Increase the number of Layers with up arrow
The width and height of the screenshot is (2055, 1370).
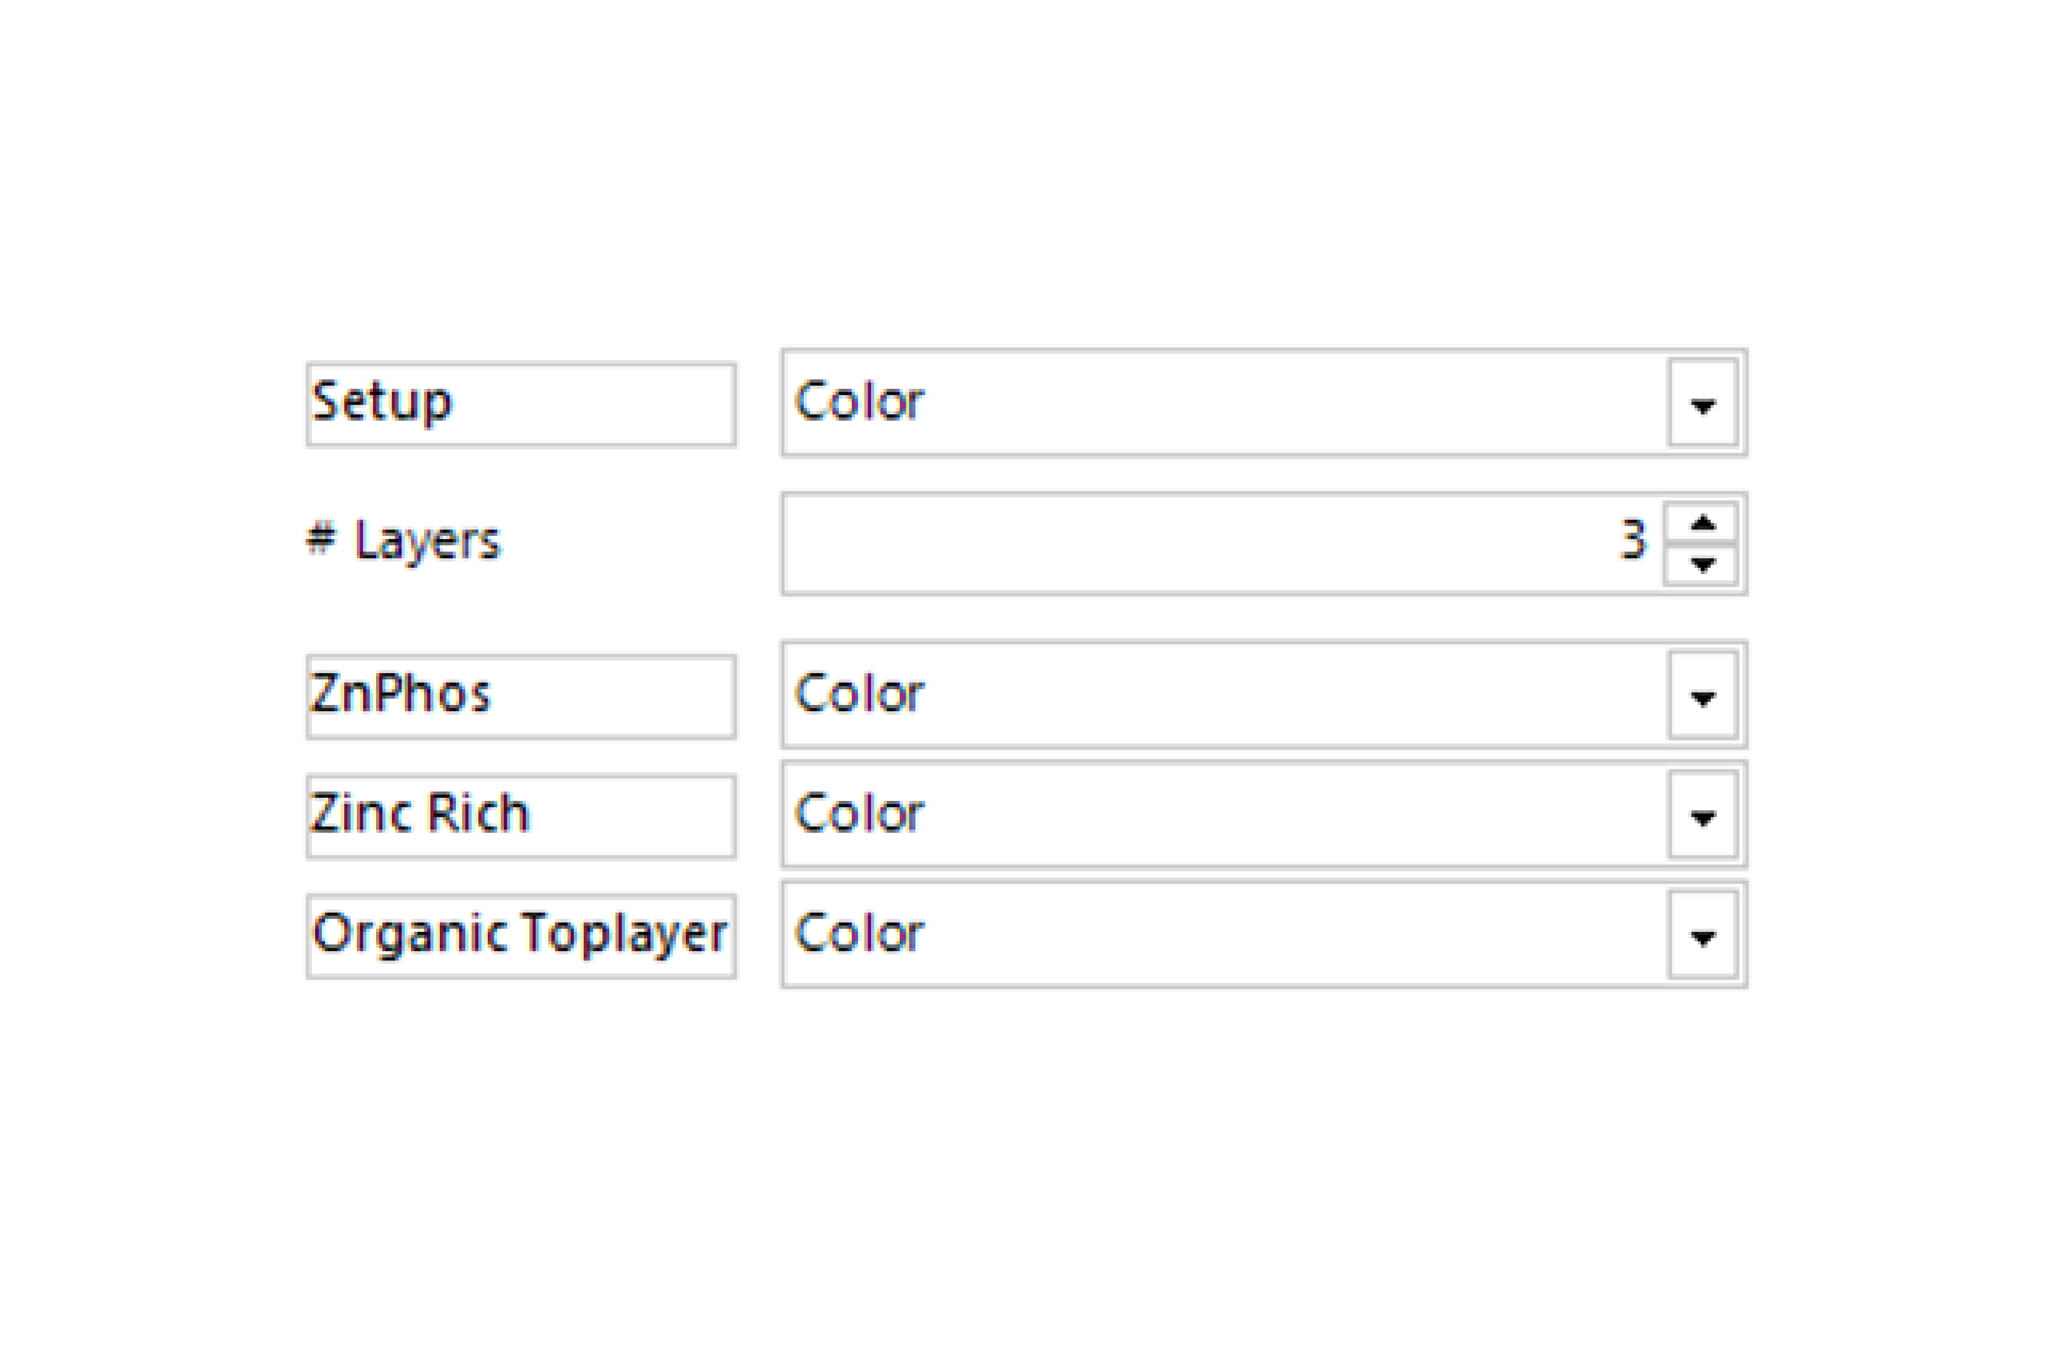[x=1699, y=522]
